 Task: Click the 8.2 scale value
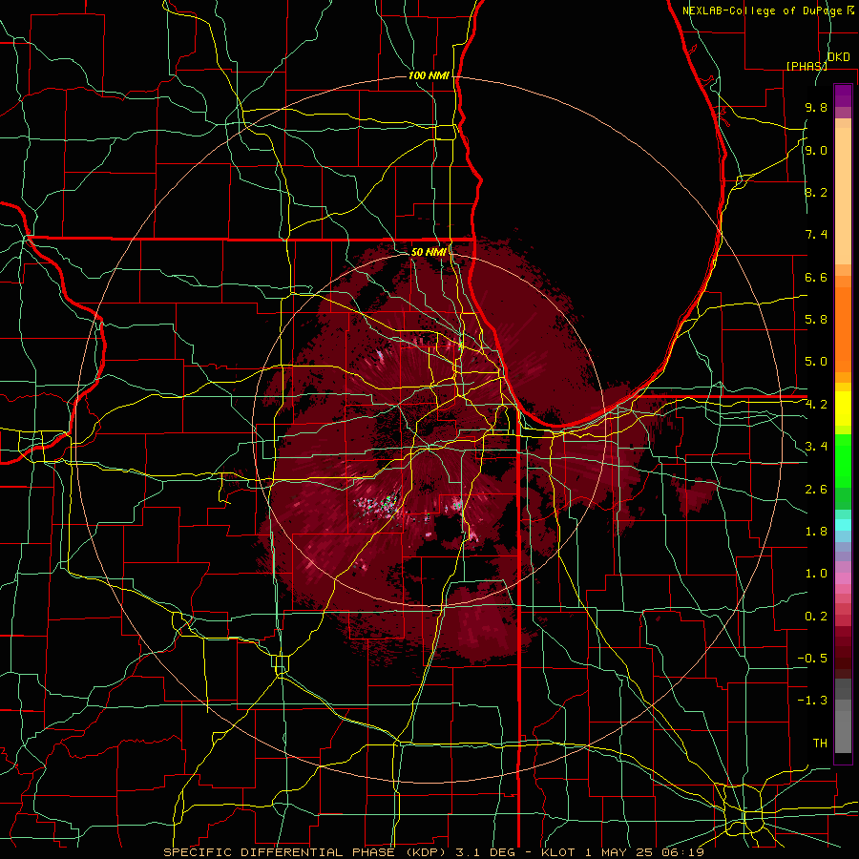(816, 192)
